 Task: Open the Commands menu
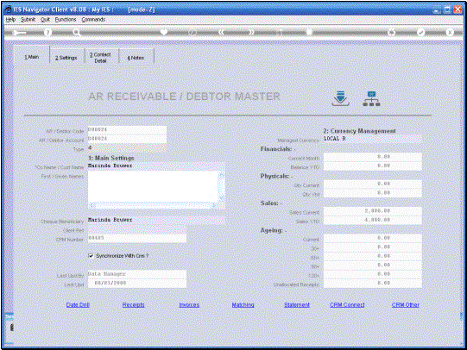93,19
